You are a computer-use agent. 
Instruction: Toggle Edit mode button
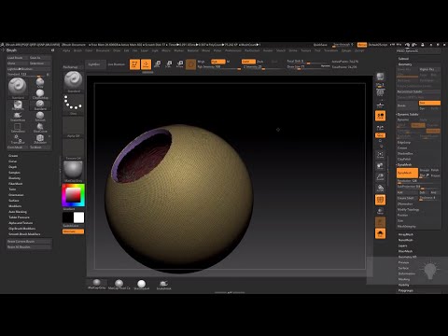point(134,64)
